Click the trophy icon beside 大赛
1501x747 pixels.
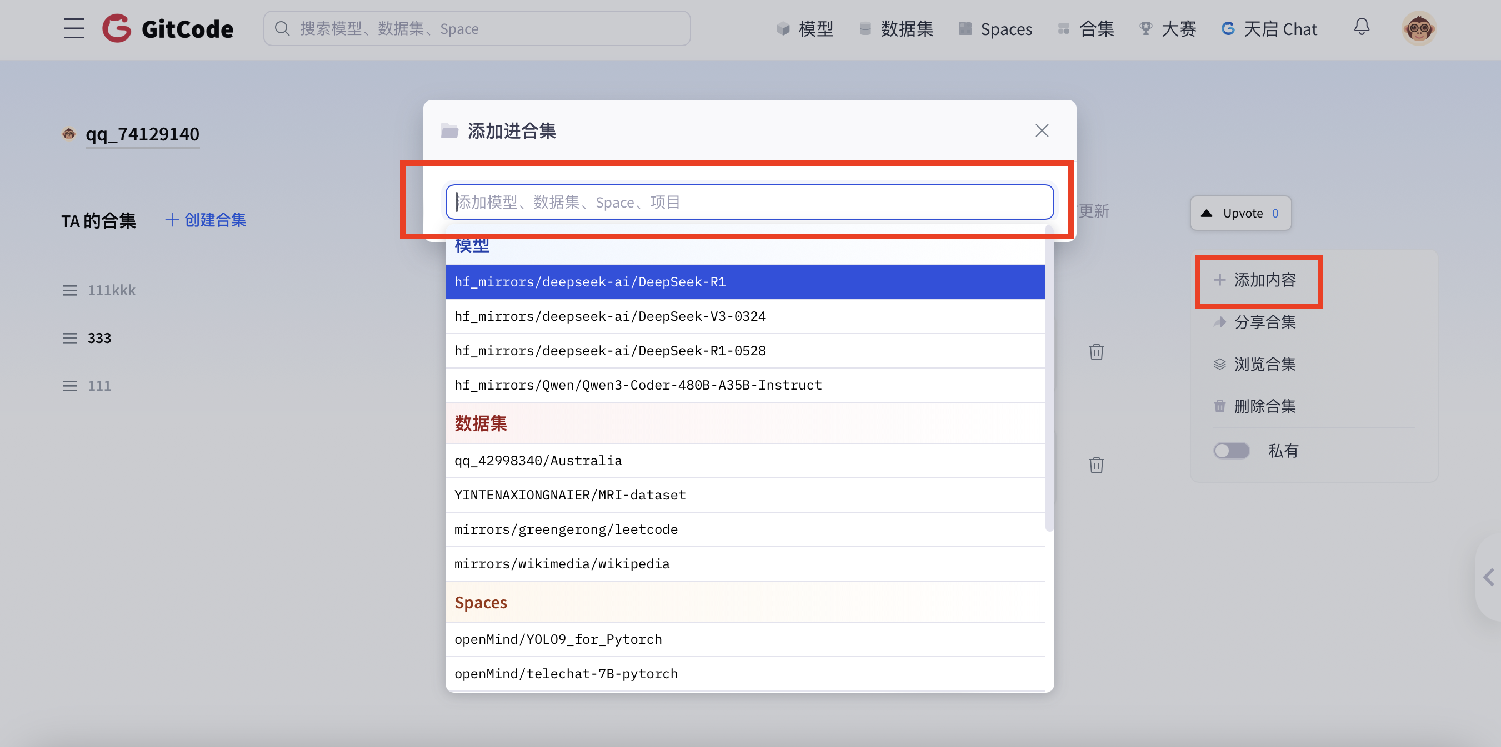point(1145,28)
